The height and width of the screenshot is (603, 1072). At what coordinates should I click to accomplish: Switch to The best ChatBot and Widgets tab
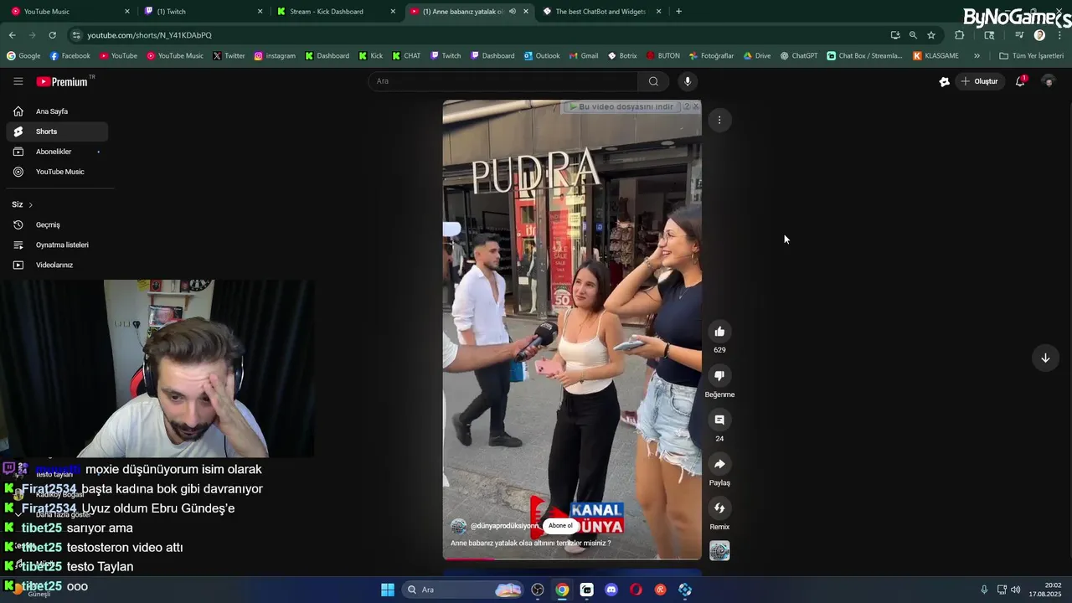(x=602, y=12)
